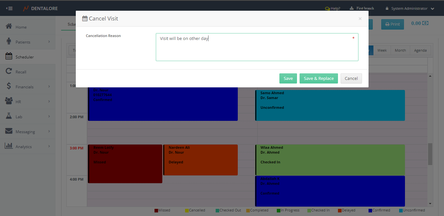Switch to the Week view tab
Image resolution: width=444 pixels, height=216 pixels.
point(382,50)
